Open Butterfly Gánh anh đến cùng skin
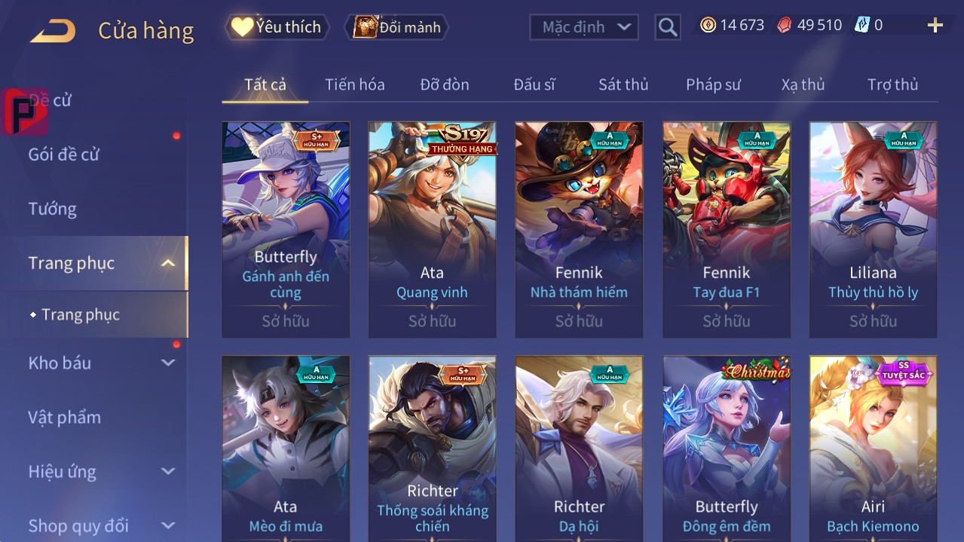The height and width of the screenshot is (542, 964). point(286,229)
